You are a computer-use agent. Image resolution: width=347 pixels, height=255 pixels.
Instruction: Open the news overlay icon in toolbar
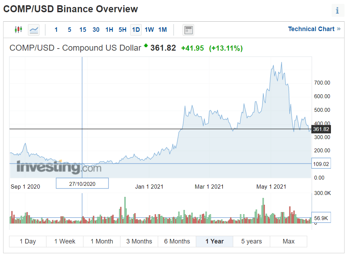[x=188, y=30]
